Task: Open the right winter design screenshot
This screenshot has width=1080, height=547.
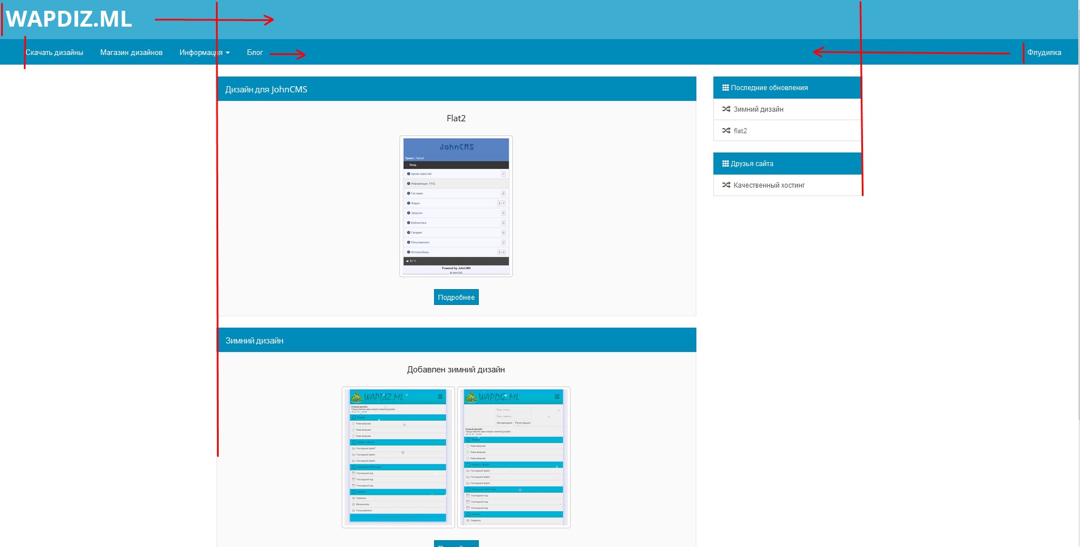Action: [x=513, y=457]
